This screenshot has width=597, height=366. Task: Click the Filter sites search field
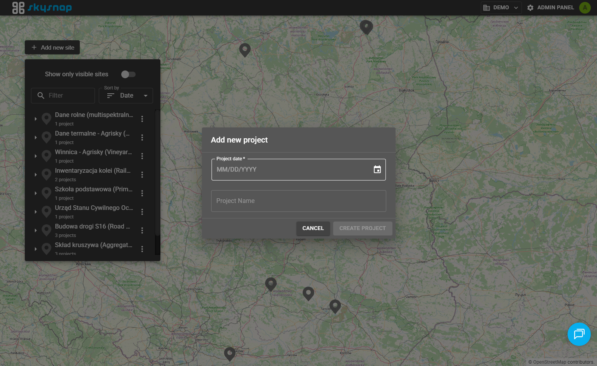63,96
